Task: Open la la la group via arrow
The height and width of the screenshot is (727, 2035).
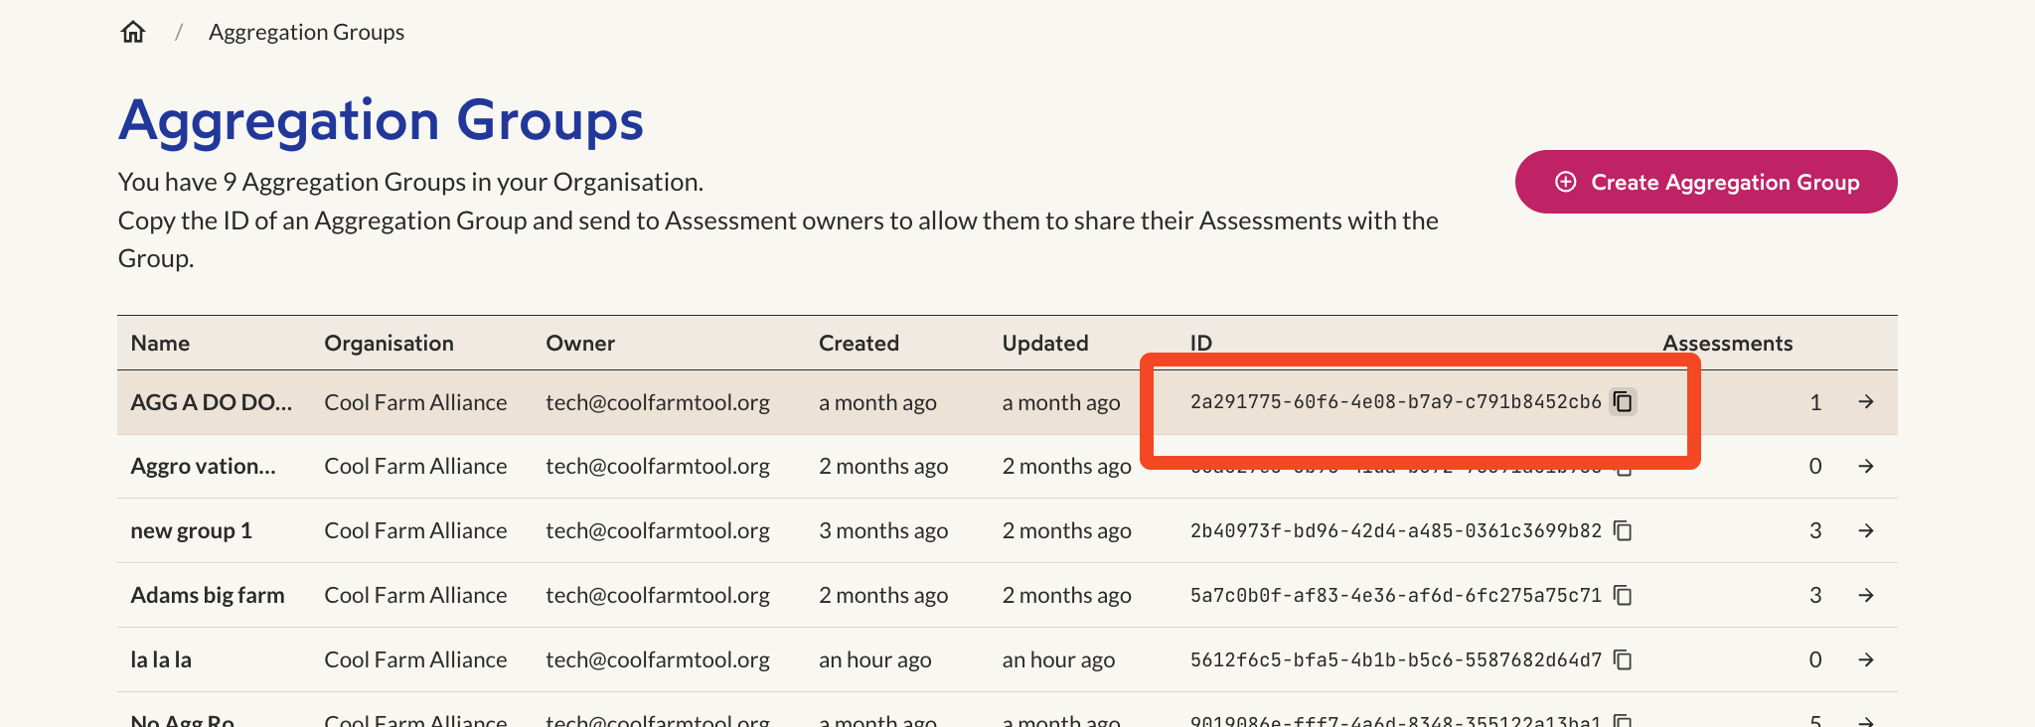Action: tap(1866, 659)
